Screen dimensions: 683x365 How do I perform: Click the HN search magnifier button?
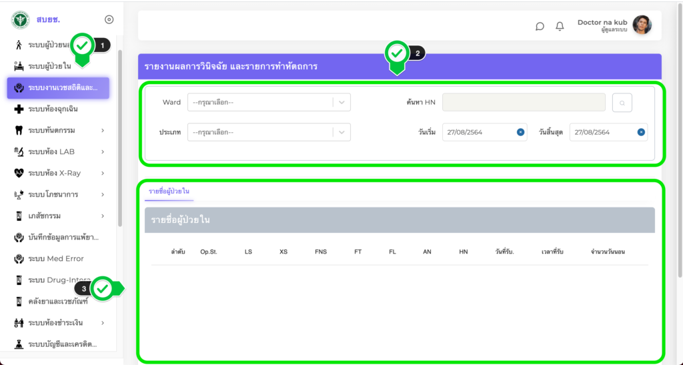point(622,103)
